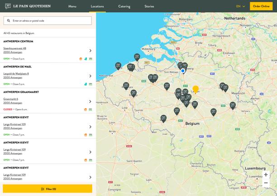Select the restaurant pin near Roeselare
The height and width of the screenshot is (196, 277).
point(126,86)
